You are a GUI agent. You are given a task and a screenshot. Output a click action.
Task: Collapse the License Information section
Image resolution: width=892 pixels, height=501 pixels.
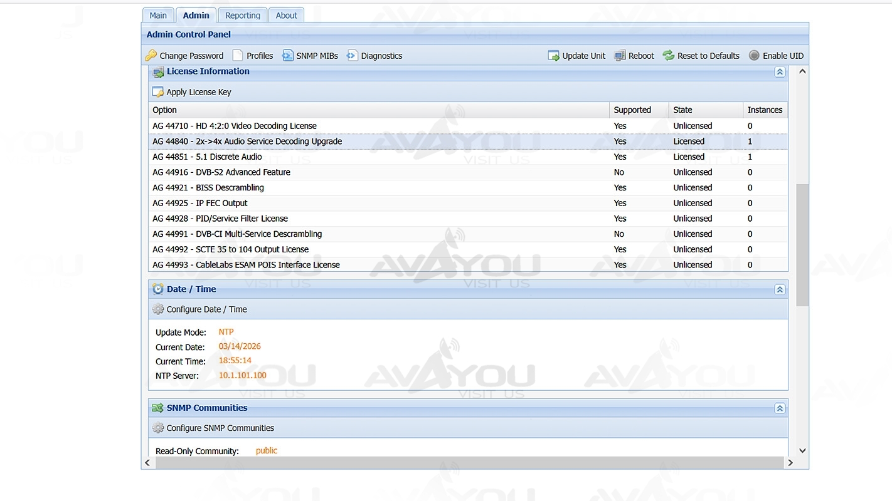pyautogui.click(x=780, y=72)
